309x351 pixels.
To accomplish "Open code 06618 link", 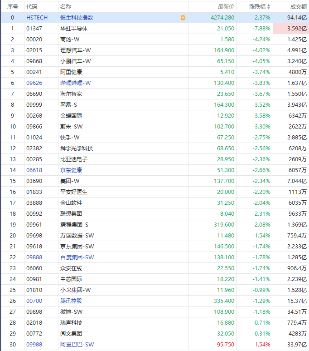I will coord(34,170).
